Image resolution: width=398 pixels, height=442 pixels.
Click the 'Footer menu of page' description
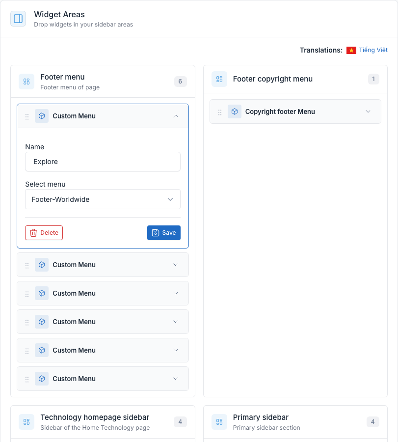(70, 87)
